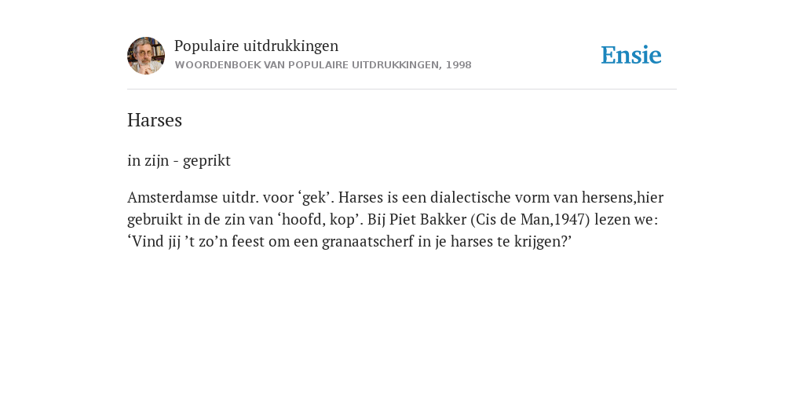Image resolution: width=804 pixels, height=402 pixels.
Task: Click the quoted word 'gek'
Action: [314, 198]
